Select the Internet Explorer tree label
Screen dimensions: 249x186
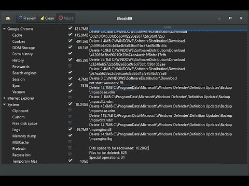click(21, 98)
